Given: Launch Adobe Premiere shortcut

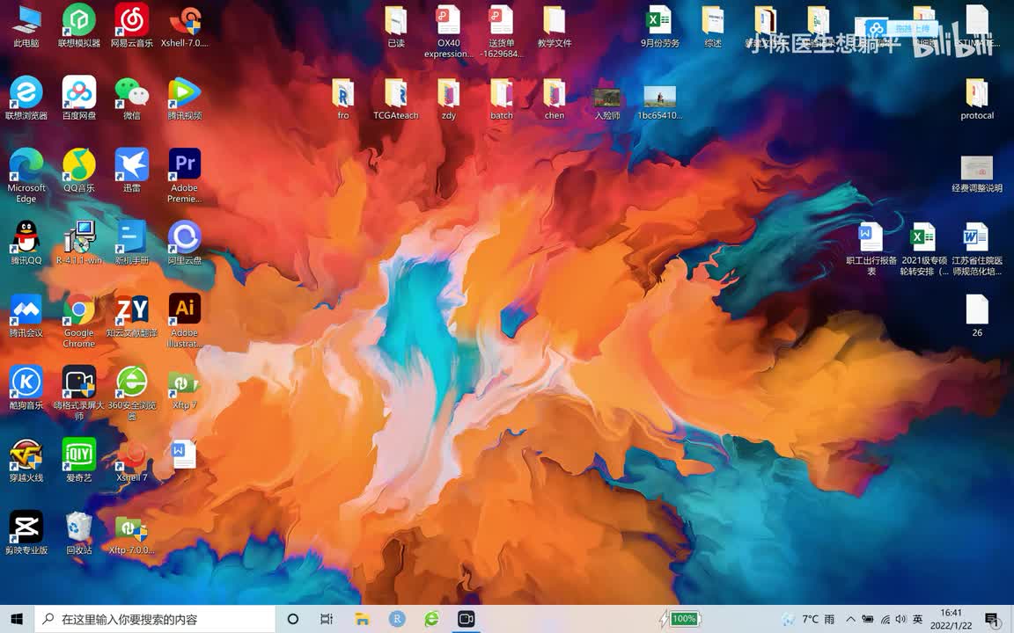Looking at the screenshot, I should click(184, 176).
